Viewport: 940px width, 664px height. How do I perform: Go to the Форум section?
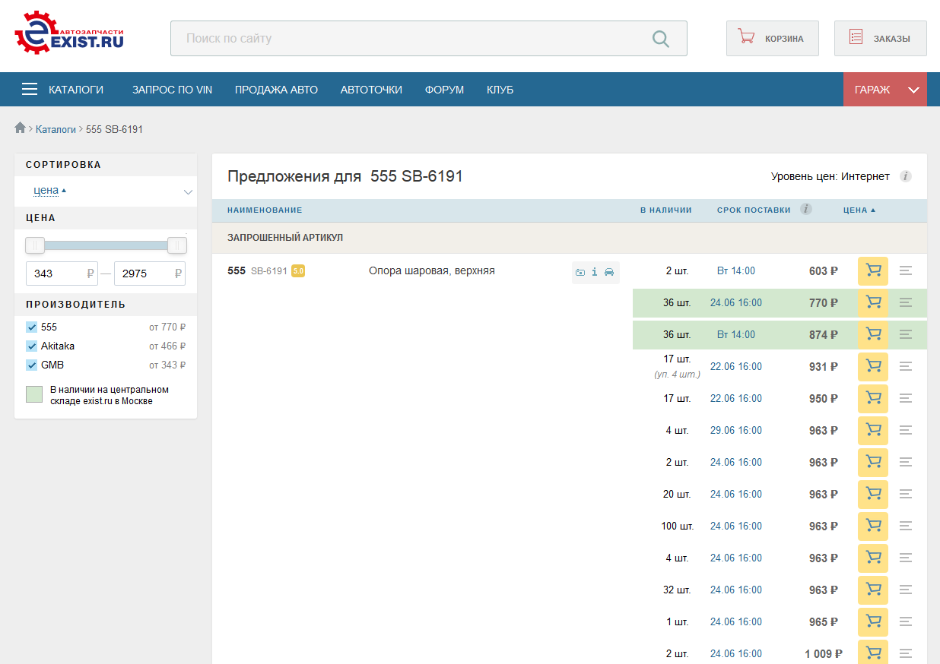click(x=444, y=90)
